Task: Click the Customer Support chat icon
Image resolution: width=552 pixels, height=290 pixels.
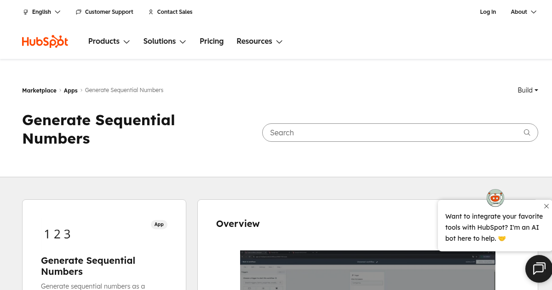Action: click(79, 12)
